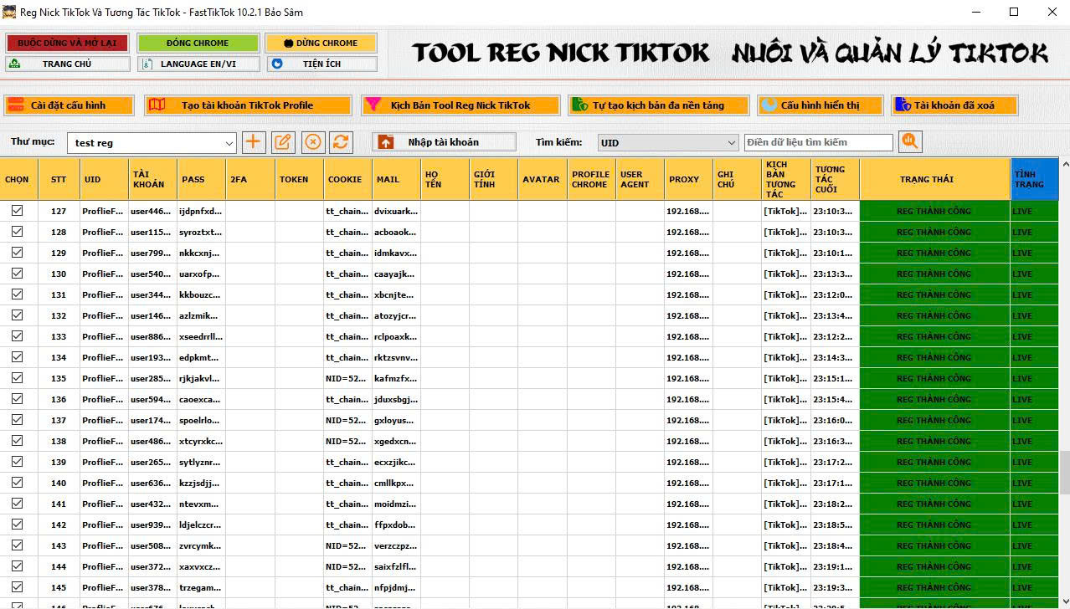Image resolution: width=1070 pixels, height=609 pixels.
Task: Open the Trang chủ button
Action: [67, 64]
